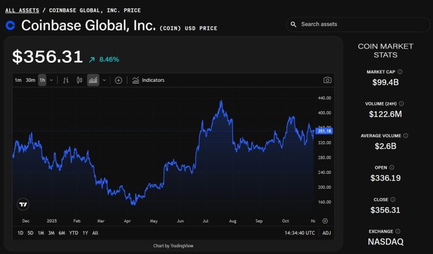Expand the time interval dropdown arrow
The width and height of the screenshot is (433, 254).
[52, 80]
